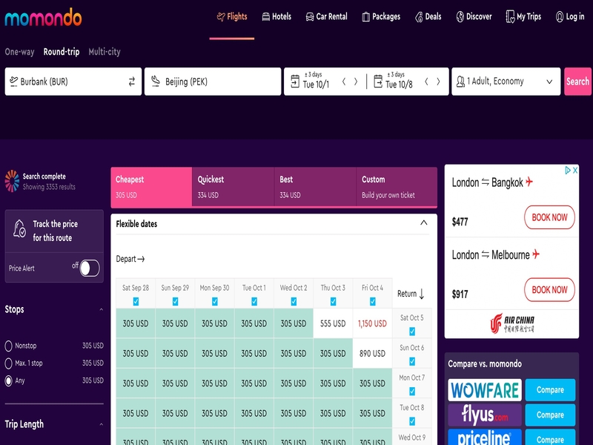Uncheck the Wed Oct 2 departure checkbox
The image size is (593, 445).
point(294,301)
